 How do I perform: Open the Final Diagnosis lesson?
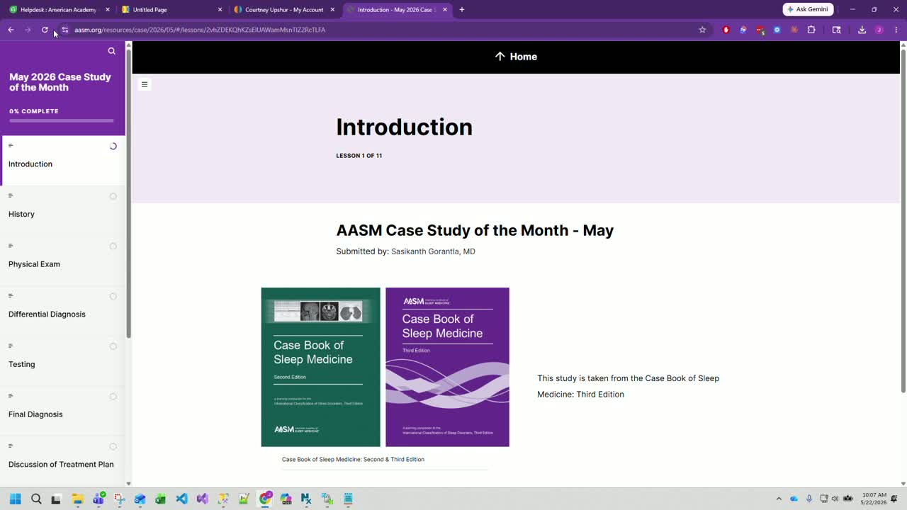point(63,412)
